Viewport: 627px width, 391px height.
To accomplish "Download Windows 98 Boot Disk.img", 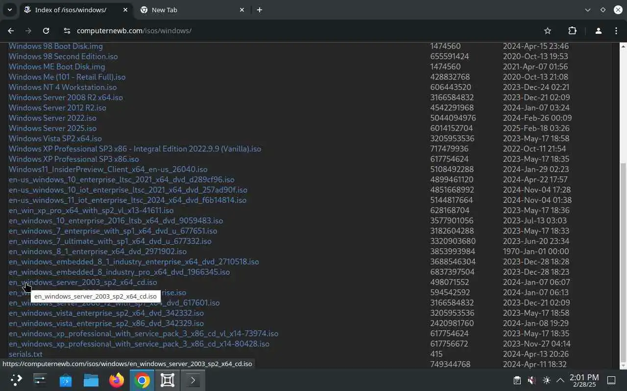I will [56, 46].
